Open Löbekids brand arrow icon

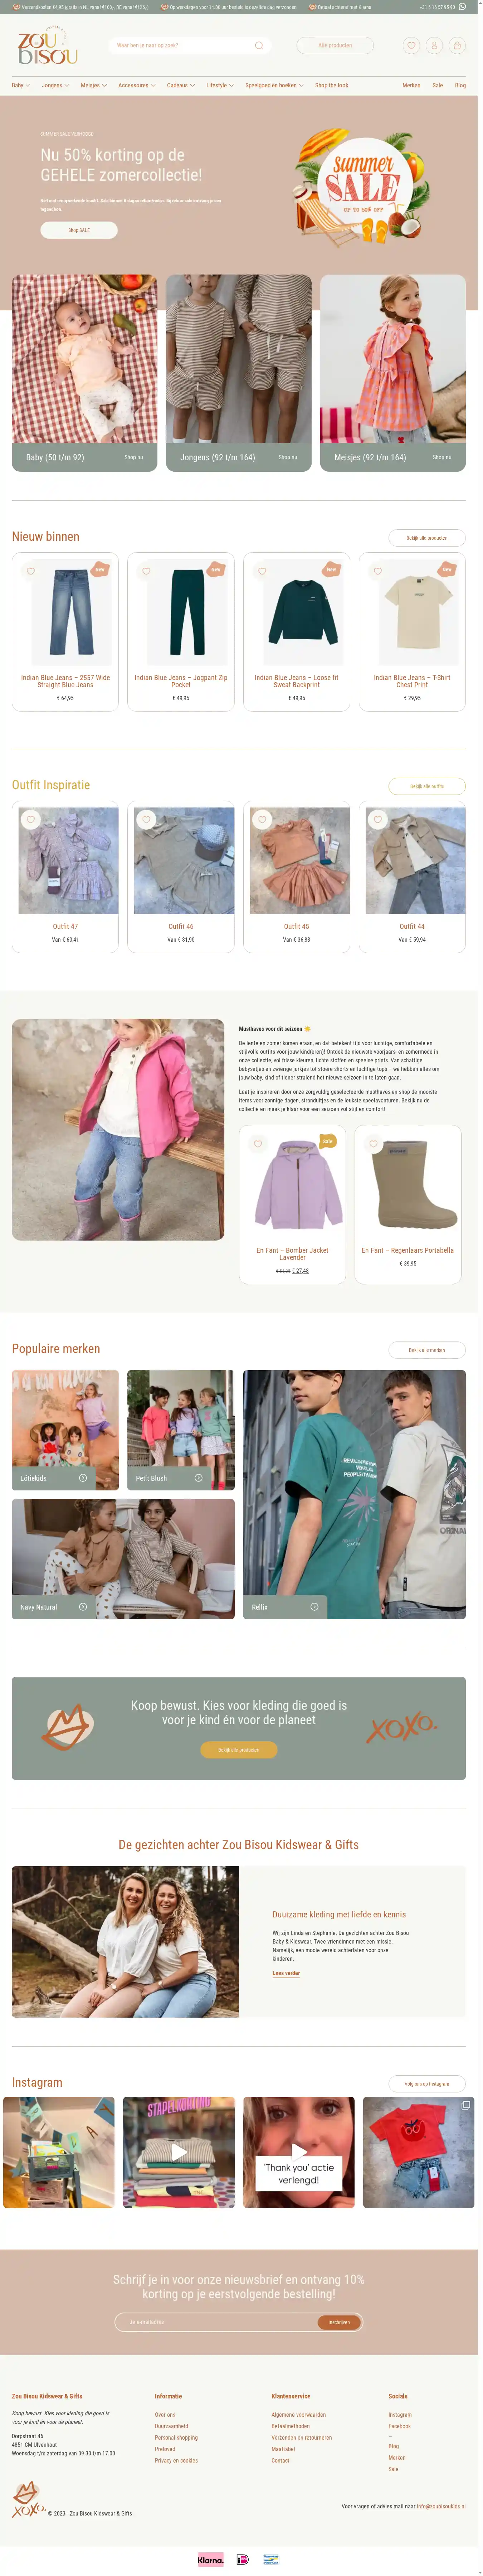coord(83,1478)
